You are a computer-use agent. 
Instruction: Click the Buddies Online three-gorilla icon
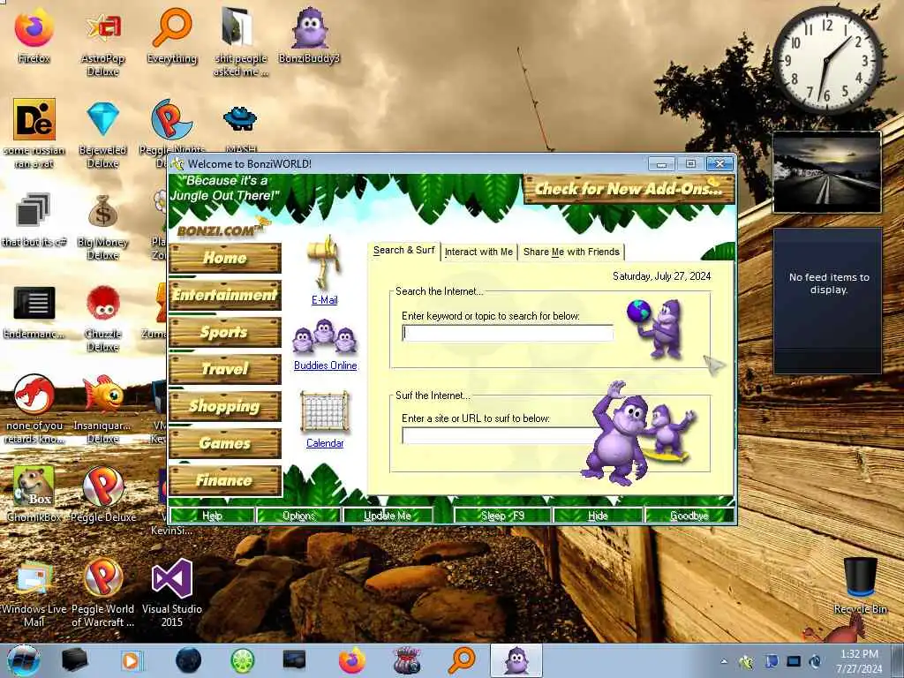tap(325, 336)
